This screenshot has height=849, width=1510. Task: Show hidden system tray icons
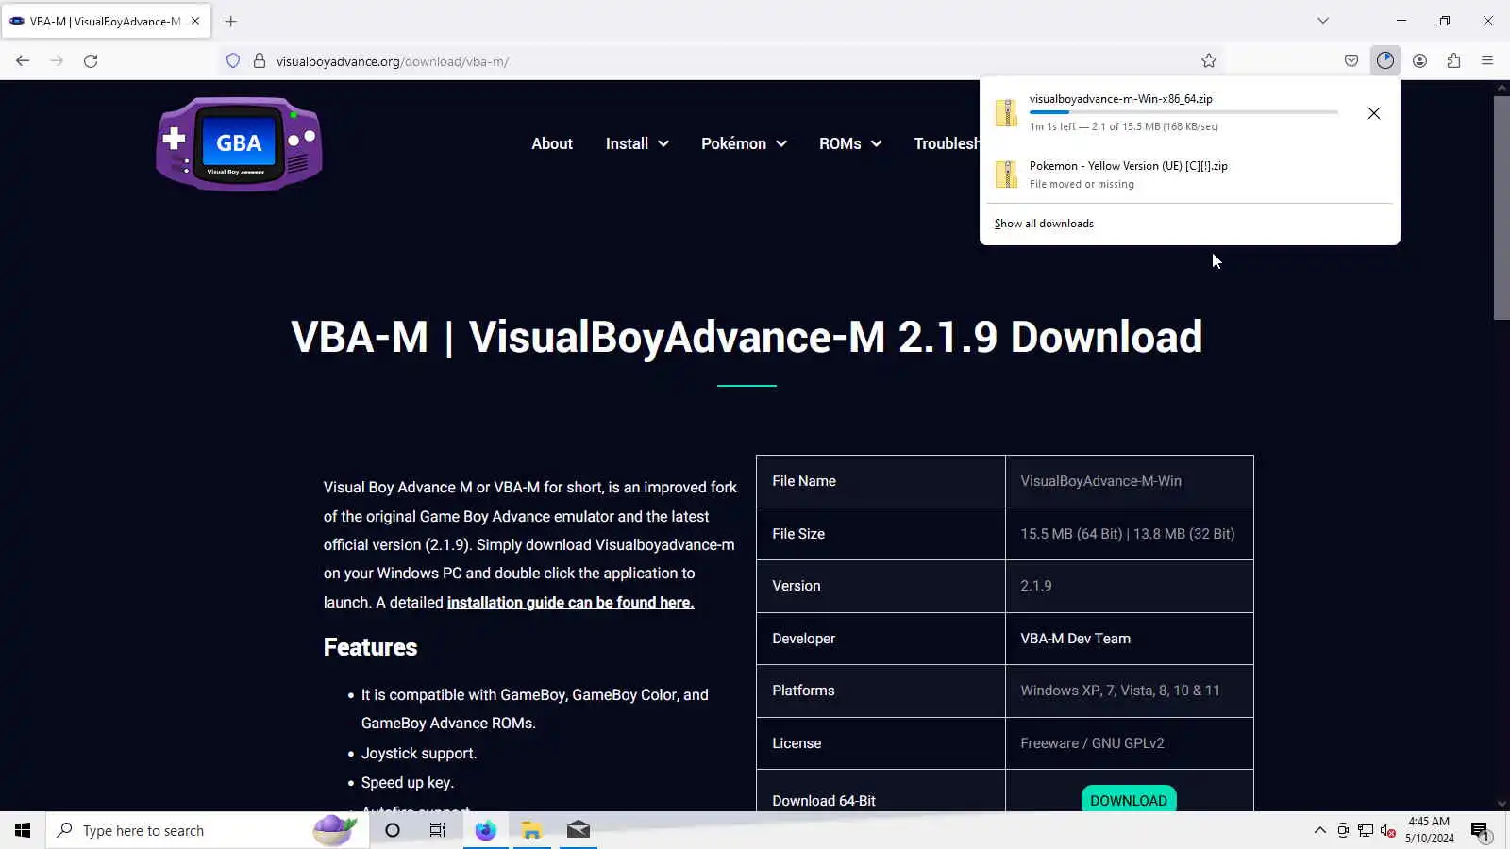tap(1319, 831)
